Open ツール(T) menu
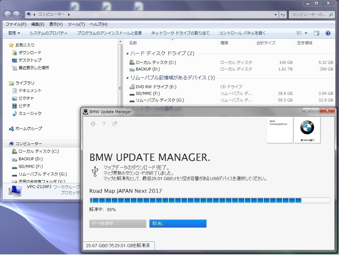Viewport: 342px width, 256px height. click(x=77, y=24)
